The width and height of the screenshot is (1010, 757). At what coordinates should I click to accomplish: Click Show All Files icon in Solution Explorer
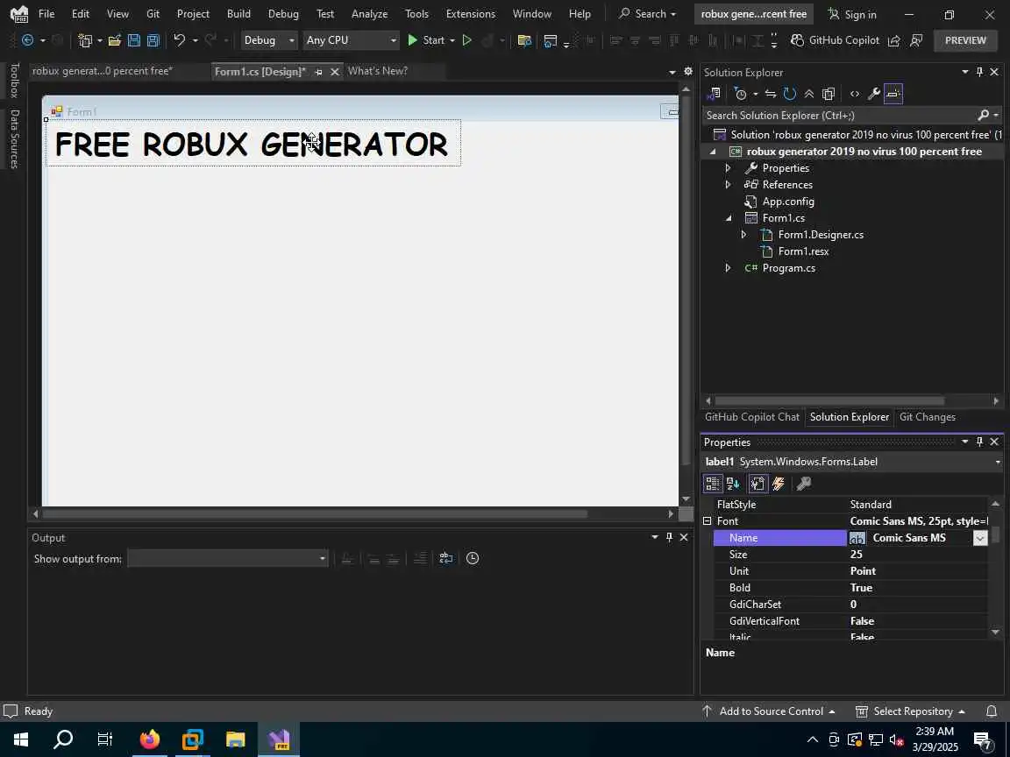[x=829, y=94]
